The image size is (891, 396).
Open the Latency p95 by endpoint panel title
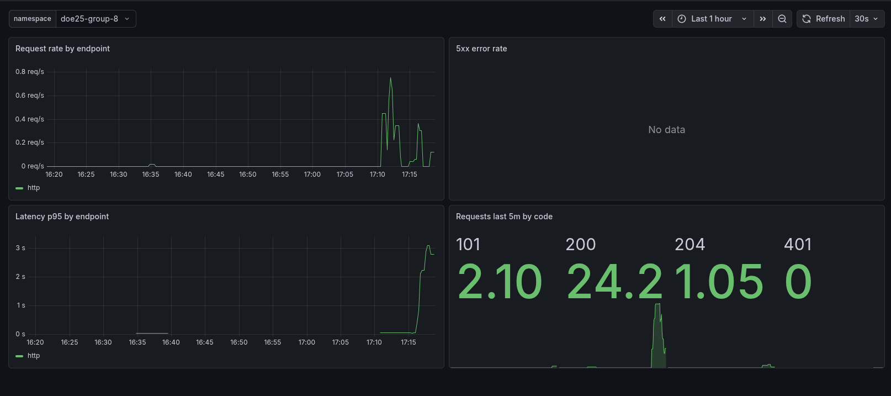(x=62, y=217)
